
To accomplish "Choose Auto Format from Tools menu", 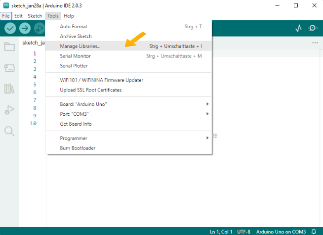I will (x=128, y=26).
